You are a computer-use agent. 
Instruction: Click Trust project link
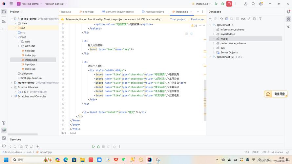pyautogui.click(x=178, y=19)
